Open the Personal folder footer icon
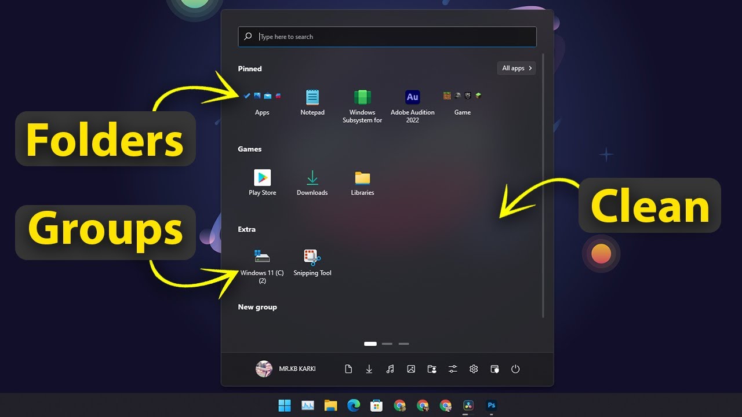The image size is (742, 417). coord(432,369)
